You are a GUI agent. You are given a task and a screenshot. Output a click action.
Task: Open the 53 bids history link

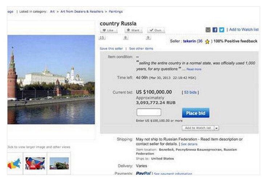(x=190, y=92)
